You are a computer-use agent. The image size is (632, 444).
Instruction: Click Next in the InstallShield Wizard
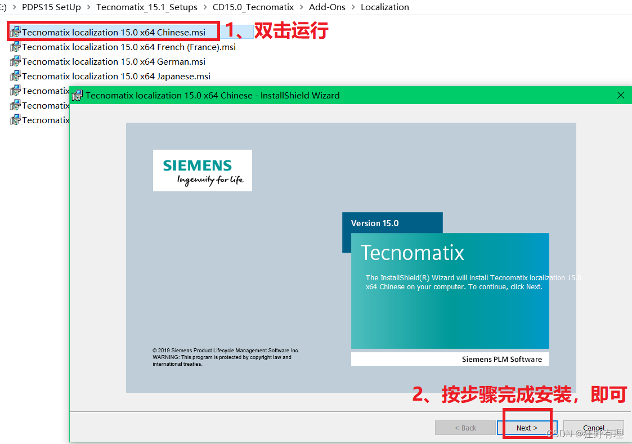527,428
